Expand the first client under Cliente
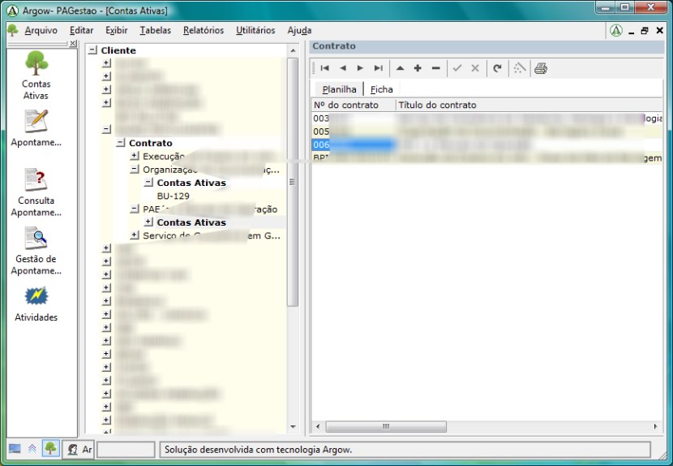 click(106, 63)
